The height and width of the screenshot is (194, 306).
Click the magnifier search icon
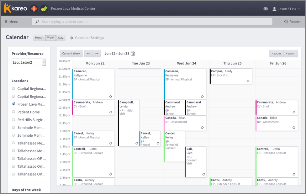click(x=37, y=22)
